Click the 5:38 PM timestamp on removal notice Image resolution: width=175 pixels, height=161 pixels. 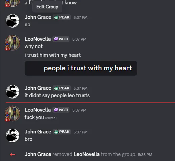click(145, 155)
